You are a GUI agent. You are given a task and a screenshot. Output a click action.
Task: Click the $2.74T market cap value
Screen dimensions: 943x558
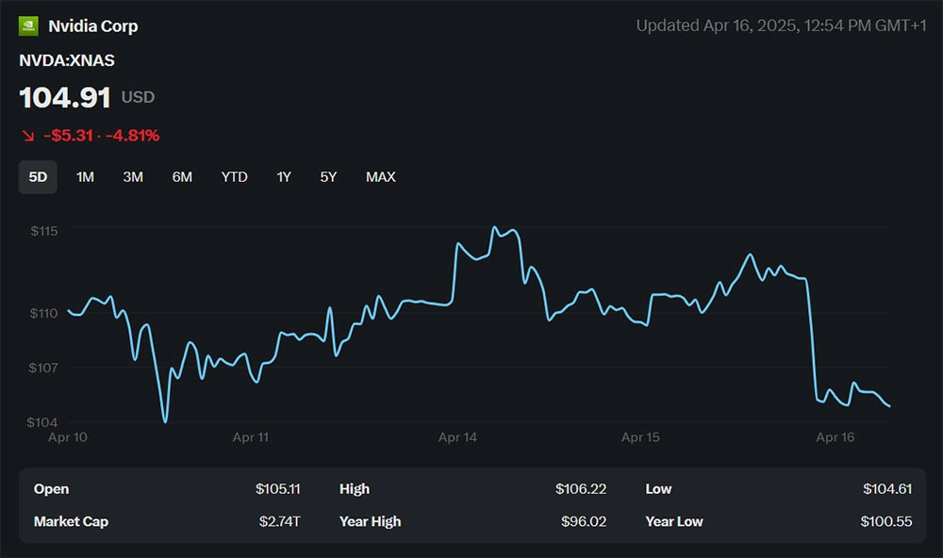(280, 521)
